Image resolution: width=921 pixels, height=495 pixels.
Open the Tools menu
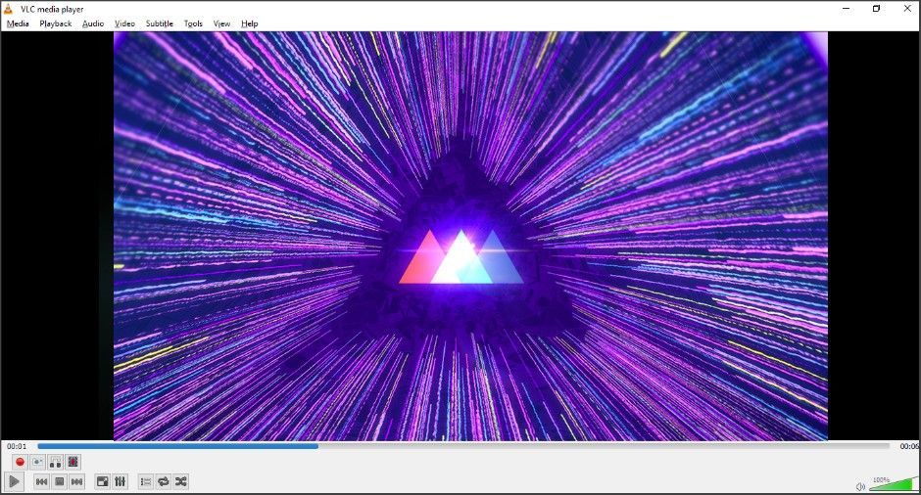pyautogui.click(x=193, y=24)
